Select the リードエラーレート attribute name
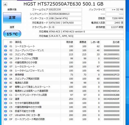Screen dimensions: 129x125 point(25,46)
